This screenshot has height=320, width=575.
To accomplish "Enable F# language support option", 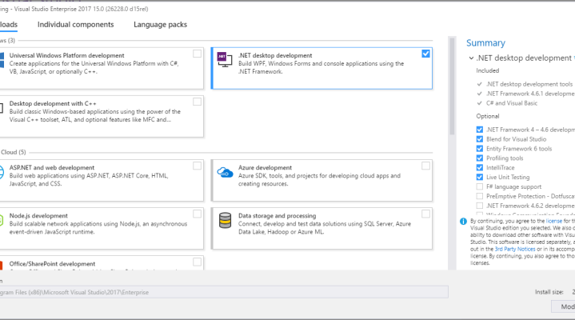I will click(x=479, y=186).
